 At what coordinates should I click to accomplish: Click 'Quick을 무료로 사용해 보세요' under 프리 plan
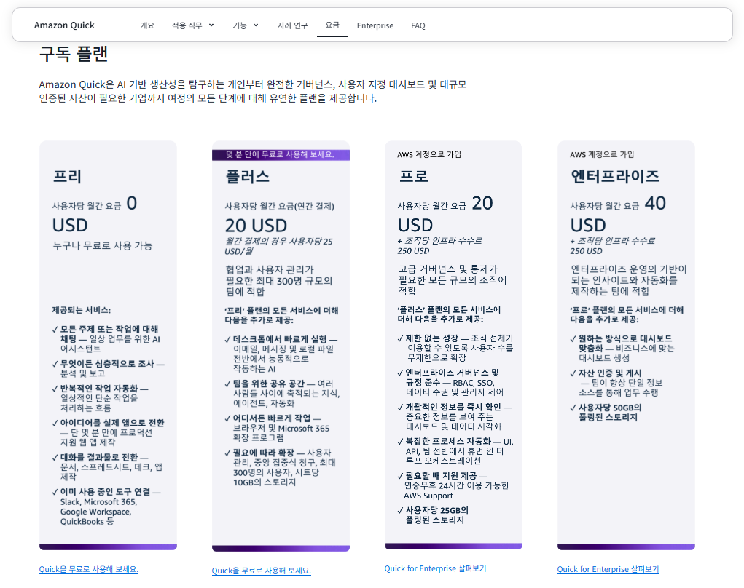tap(89, 569)
